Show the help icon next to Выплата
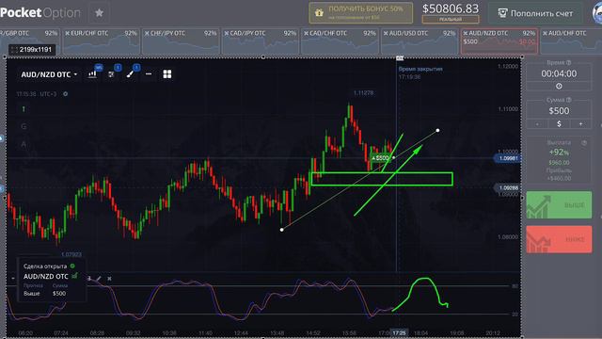 point(584,142)
